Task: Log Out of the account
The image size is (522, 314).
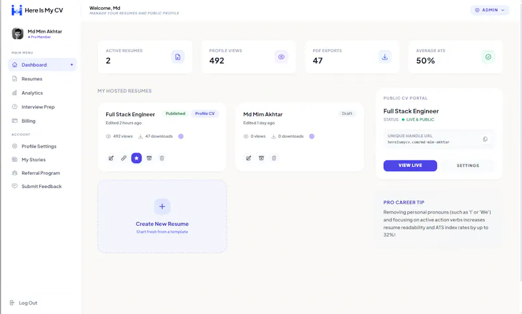Action: 23,303
